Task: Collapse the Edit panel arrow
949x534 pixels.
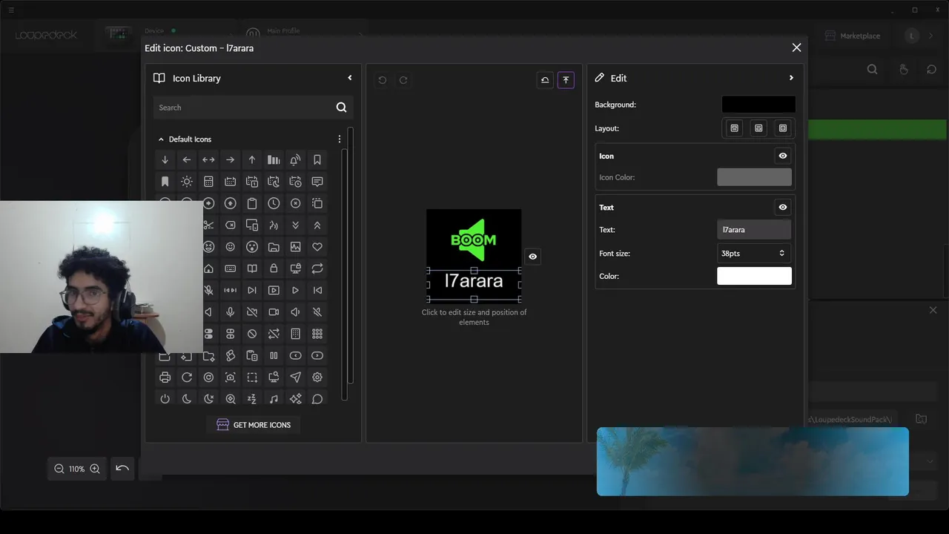Action: point(791,78)
